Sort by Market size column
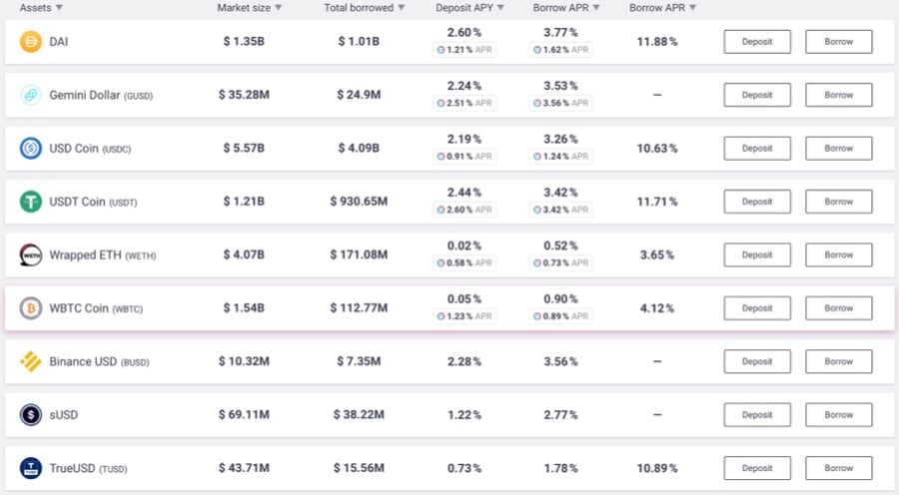Screen dimensions: 899x495 click(249, 8)
